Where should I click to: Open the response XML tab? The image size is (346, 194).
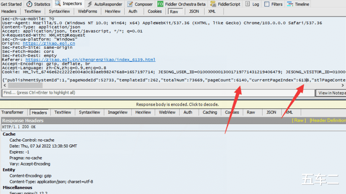click(289, 112)
